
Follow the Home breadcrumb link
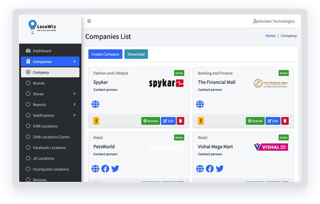coord(270,36)
